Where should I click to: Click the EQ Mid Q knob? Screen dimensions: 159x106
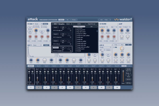122,48
